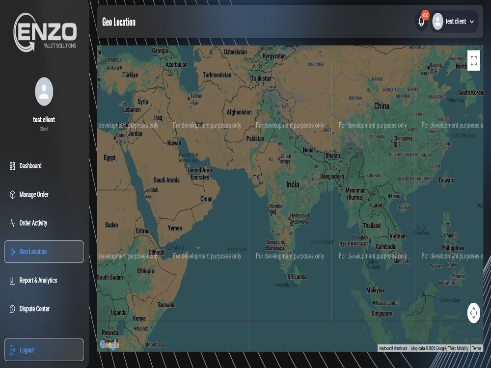Click the Somalia map label

[x=166, y=305]
